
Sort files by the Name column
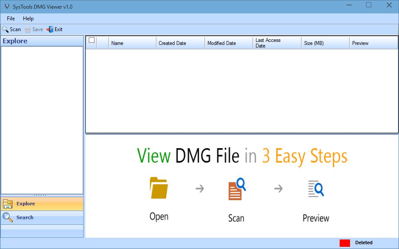point(117,43)
